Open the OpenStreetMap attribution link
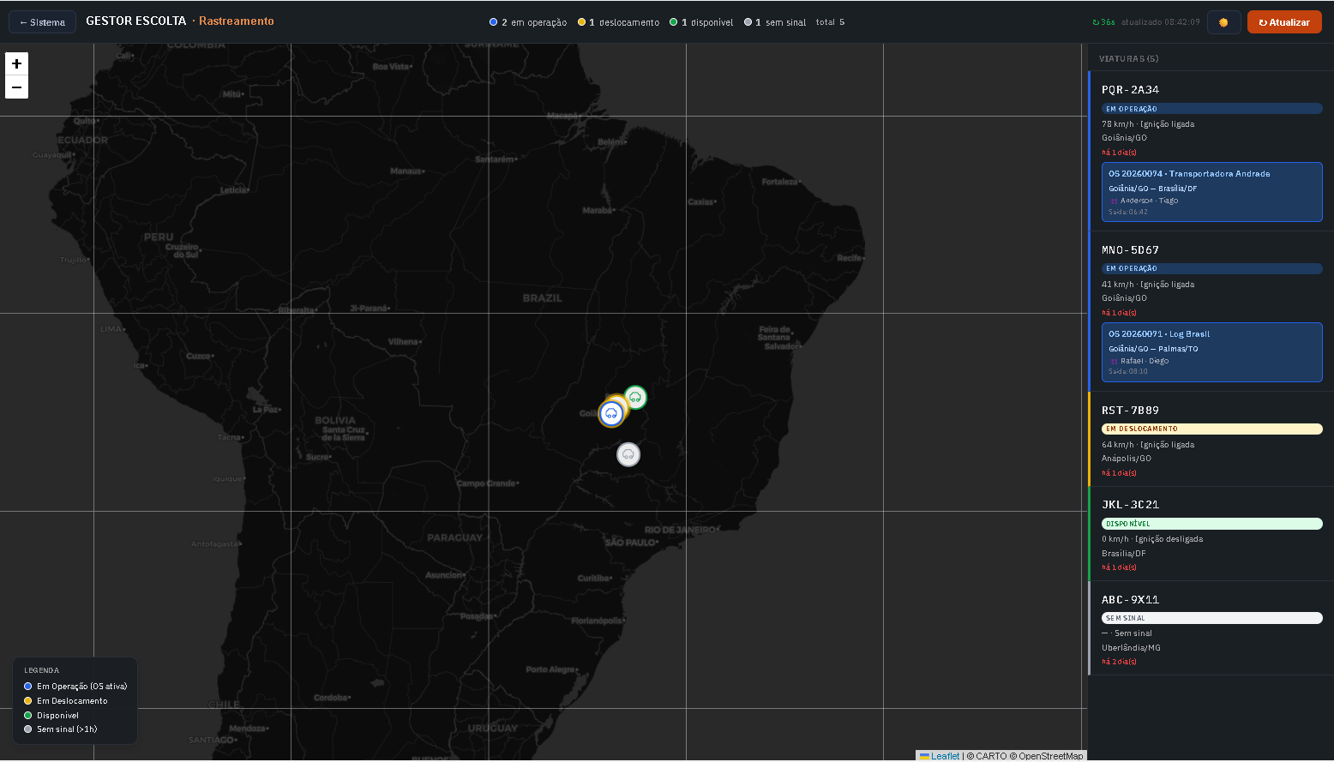The width and height of the screenshot is (1334, 762). point(1051,756)
